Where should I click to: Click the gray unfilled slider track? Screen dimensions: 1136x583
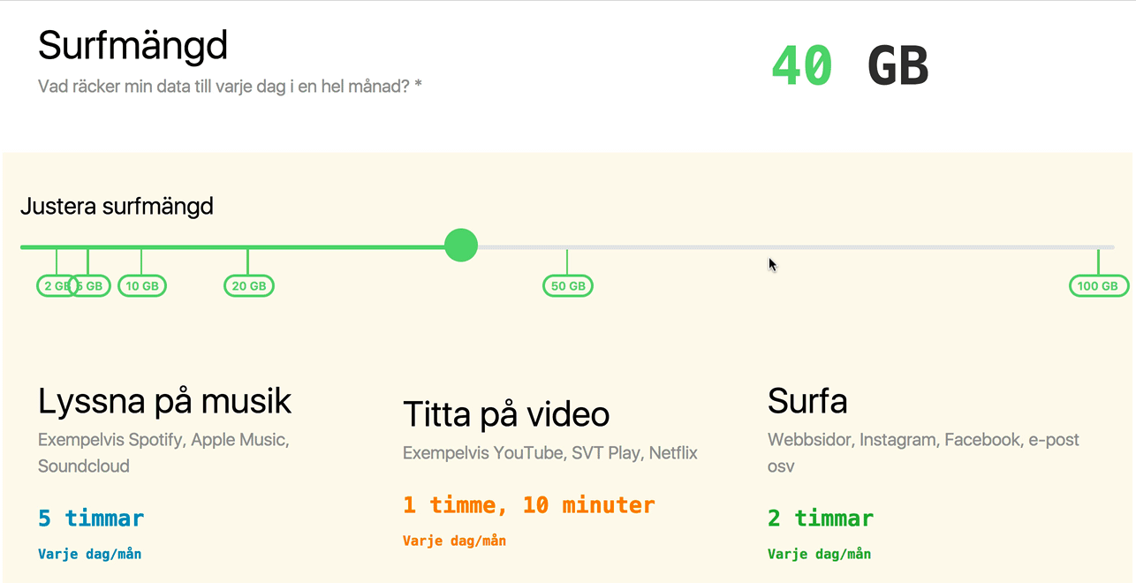(795, 247)
